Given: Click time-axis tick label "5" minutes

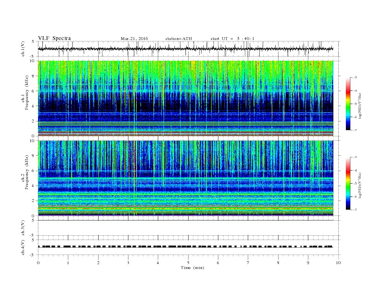Looking at the screenshot, I should pyautogui.click(x=188, y=263).
